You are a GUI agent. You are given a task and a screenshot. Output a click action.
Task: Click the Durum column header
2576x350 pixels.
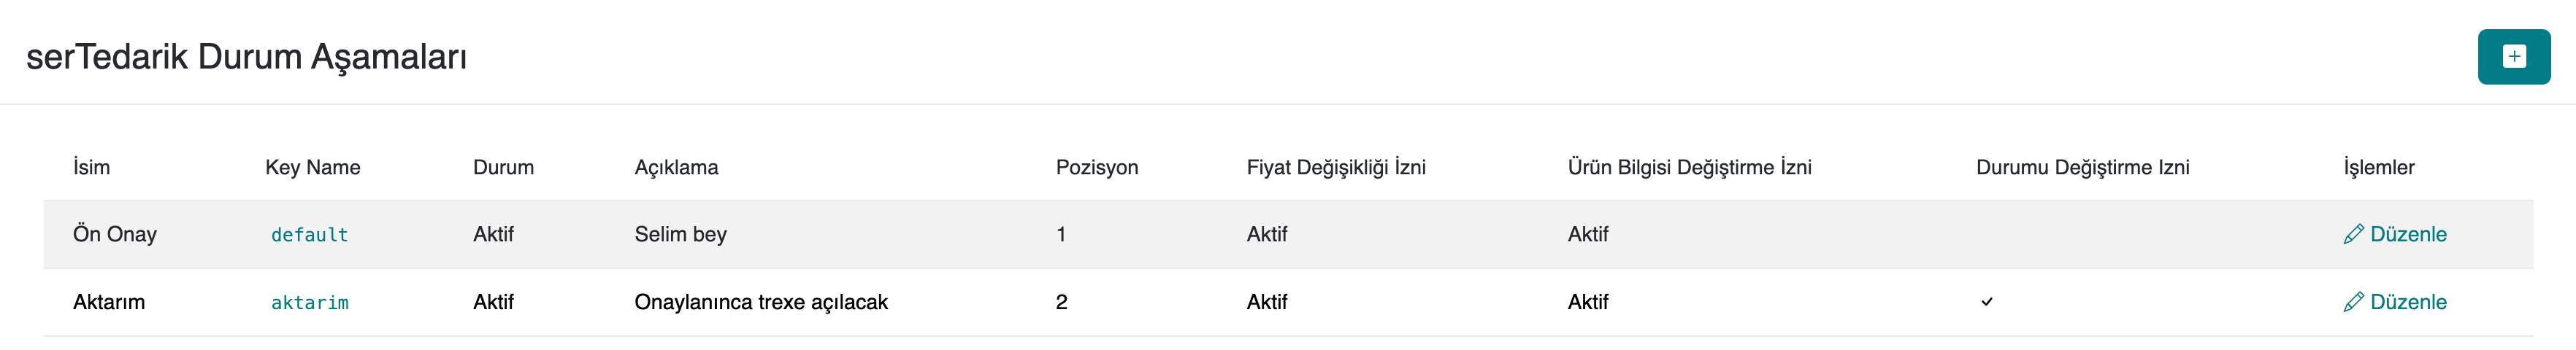pyautogui.click(x=503, y=167)
